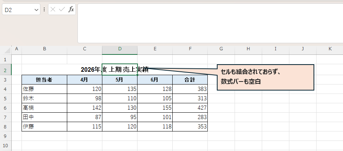Click 鈴木's 4月 cell showing 98
Screen dimensions: 343x151
point(85,98)
